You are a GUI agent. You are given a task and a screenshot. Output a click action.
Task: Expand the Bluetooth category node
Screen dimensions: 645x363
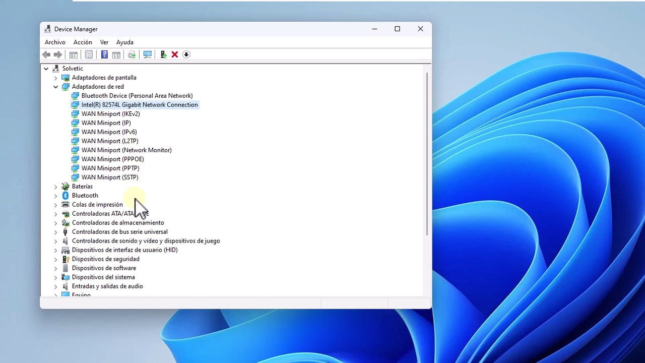pyautogui.click(x=55, y=196)
